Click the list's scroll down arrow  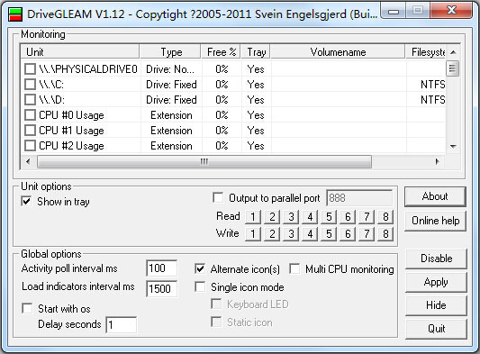[453, 147]
